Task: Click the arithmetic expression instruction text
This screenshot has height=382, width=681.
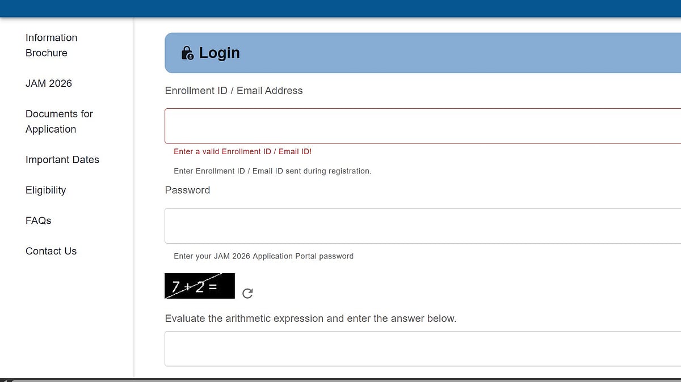Action: coord(310,319)
